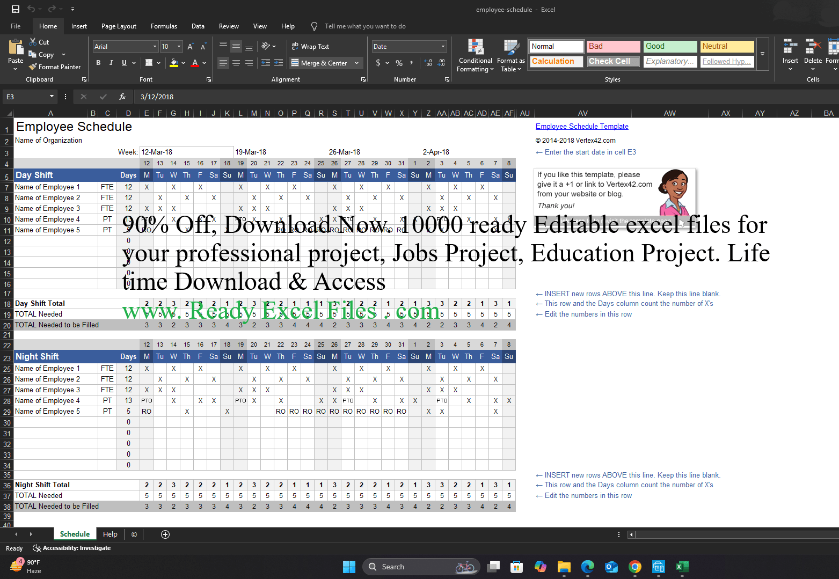The width and height of the screenshot is (839, 579).
Task: Click the Format Painter brush
Action: tap(33, 67)
